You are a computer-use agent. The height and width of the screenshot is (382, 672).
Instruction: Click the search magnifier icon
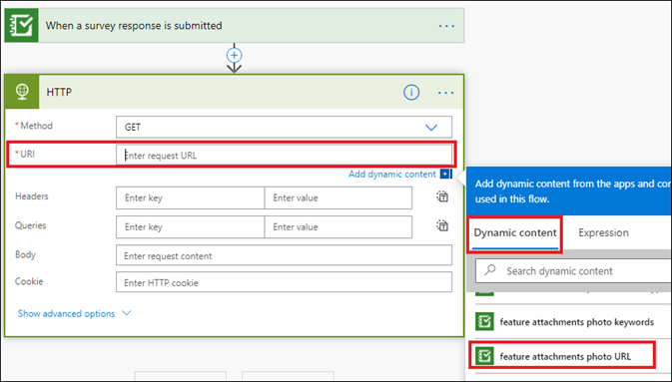490,270
